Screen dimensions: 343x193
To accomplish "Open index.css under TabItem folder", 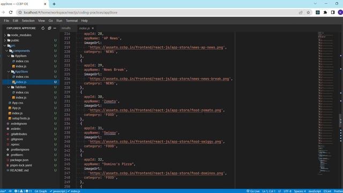I will pyautogui.click(x=22, y=92).
